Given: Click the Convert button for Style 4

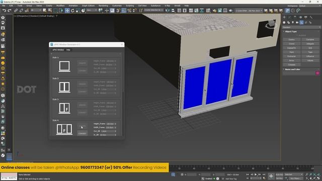Looking at the screenshot, I should (x=82, y=134).
